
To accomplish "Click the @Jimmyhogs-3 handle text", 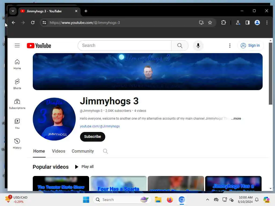I will click(x=91, y=111).
